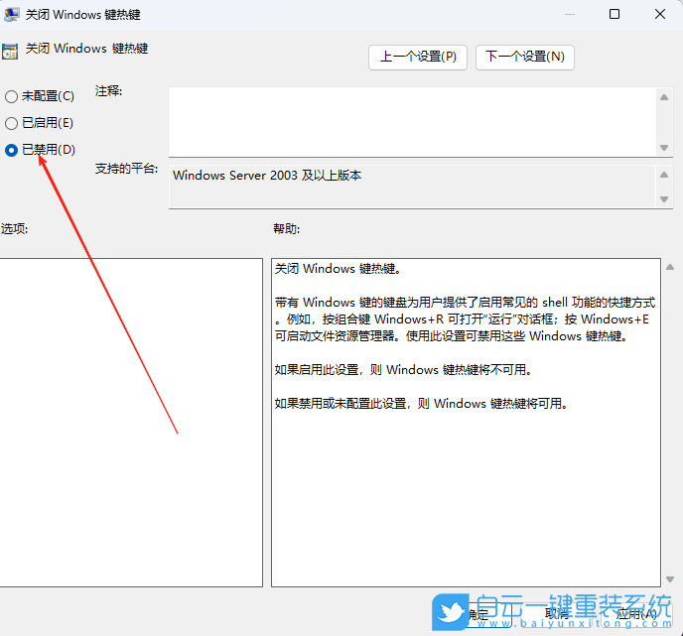This screenshot has width=683, height=636.
Task: Click the 应用(A) apply button
Action: 636,614
